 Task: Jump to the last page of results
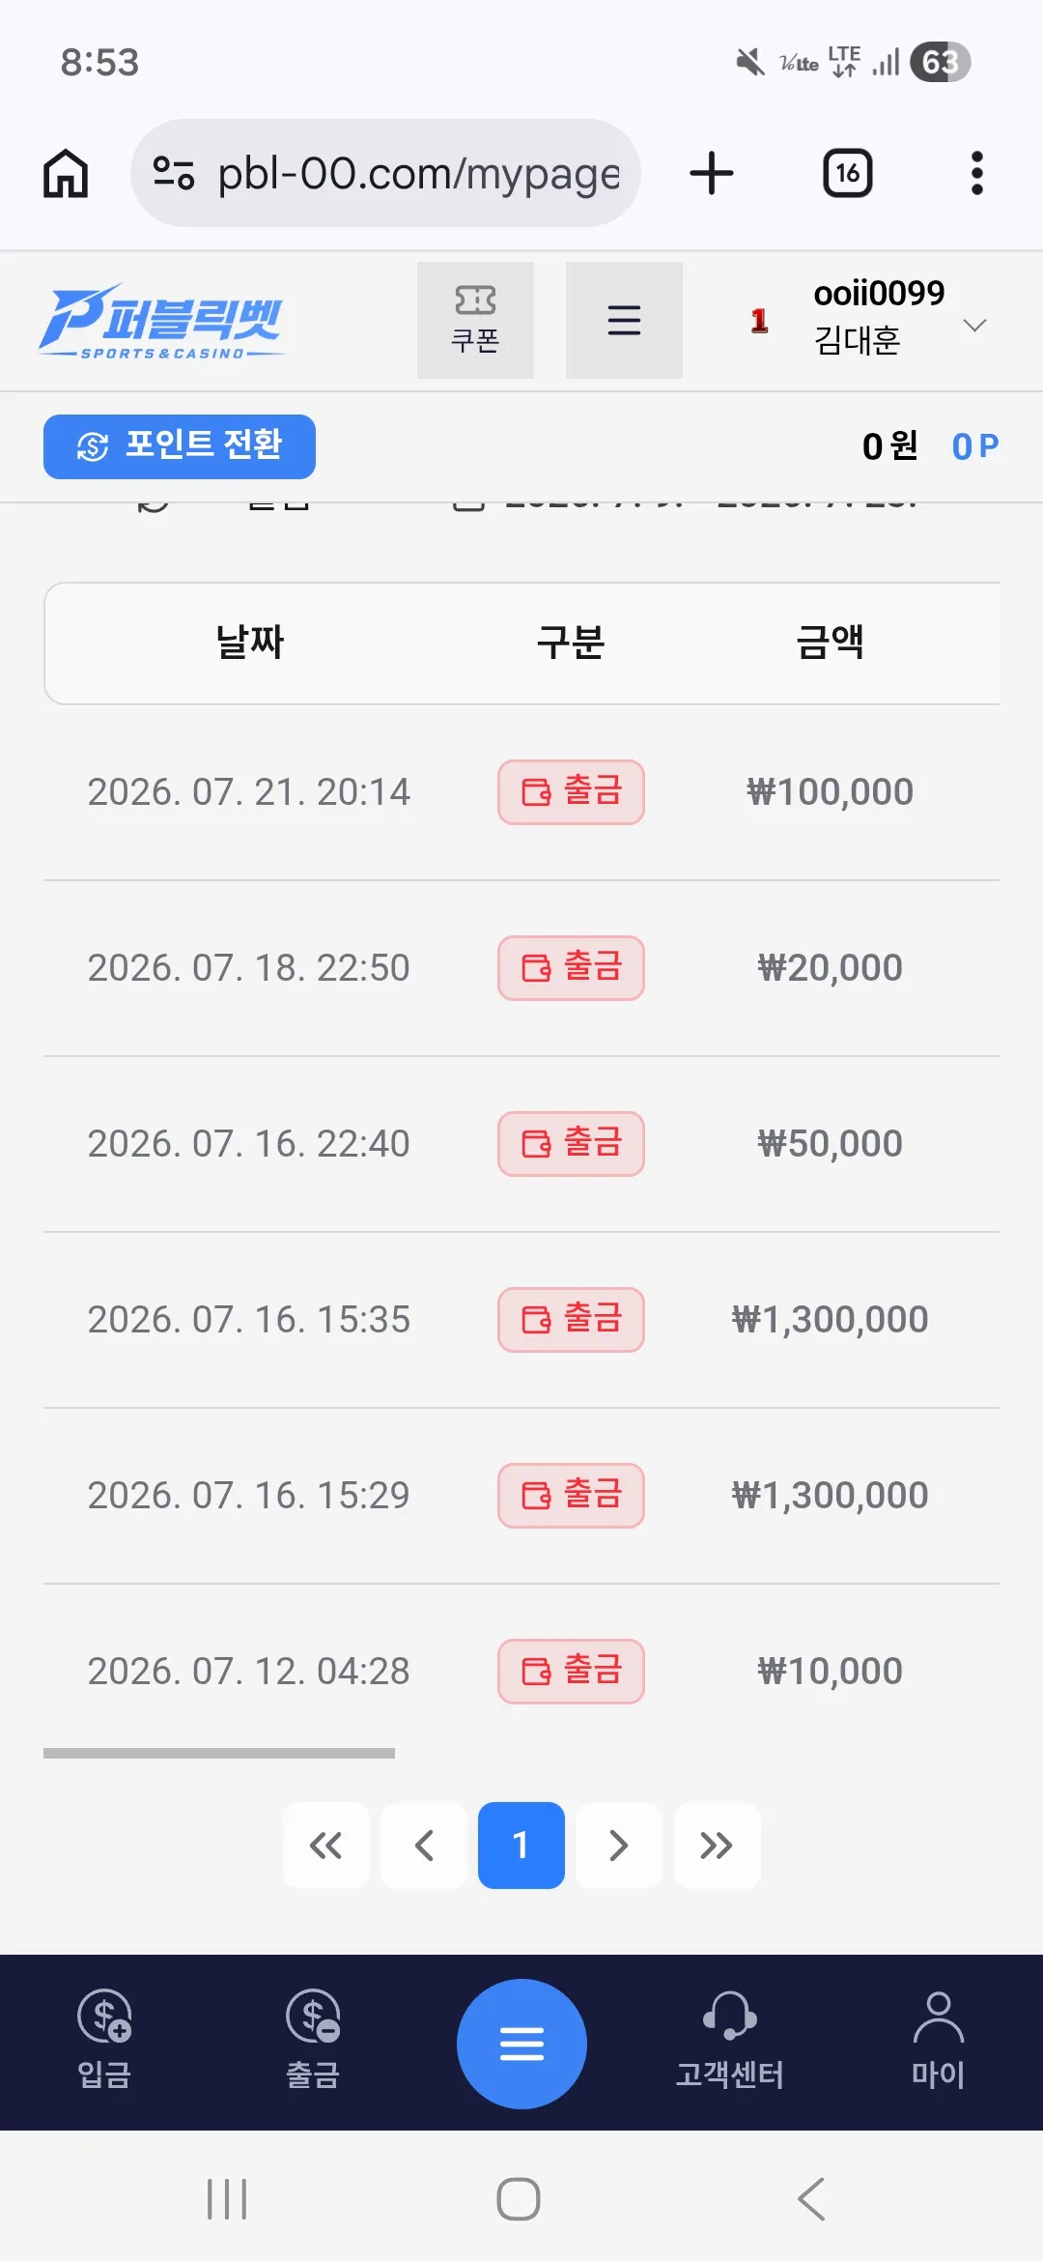coord(718,1846)
